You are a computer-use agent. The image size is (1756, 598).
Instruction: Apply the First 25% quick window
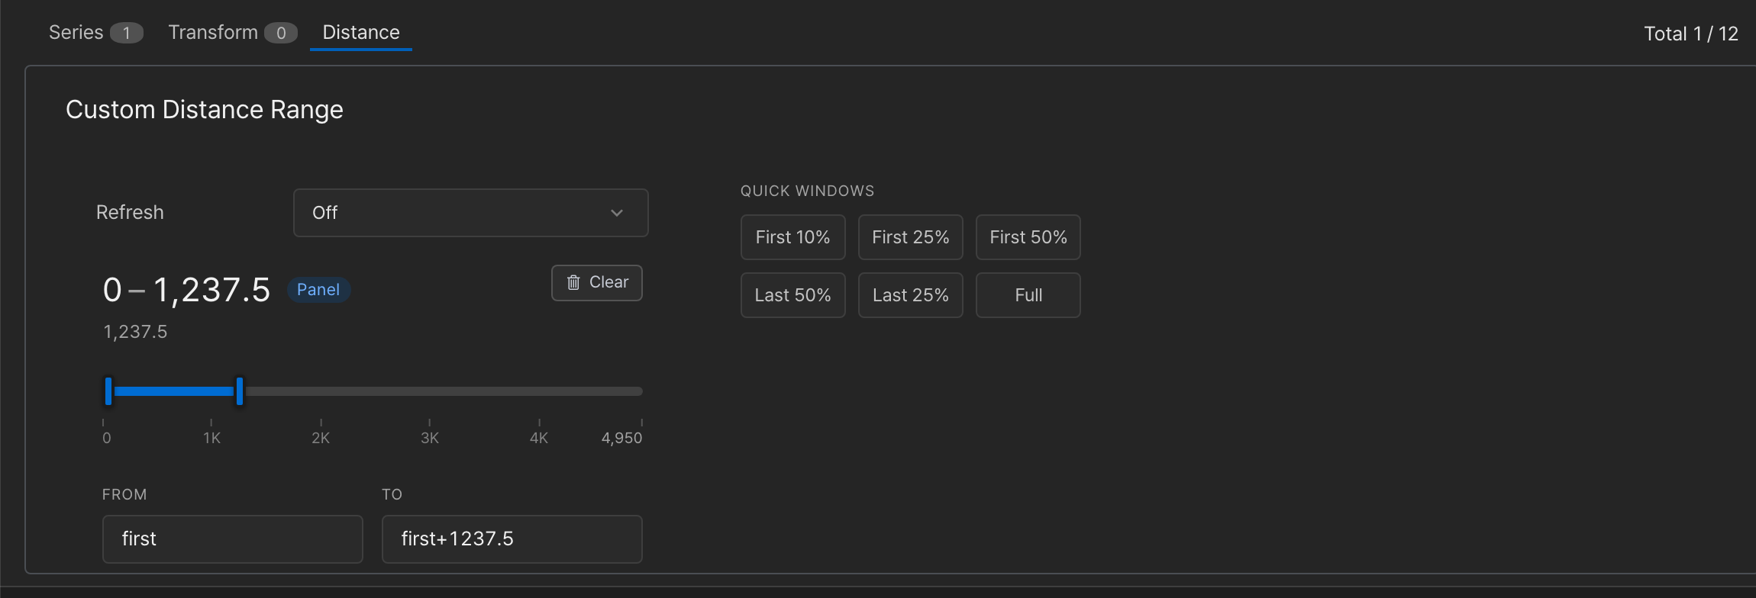(x=910, y=237)
